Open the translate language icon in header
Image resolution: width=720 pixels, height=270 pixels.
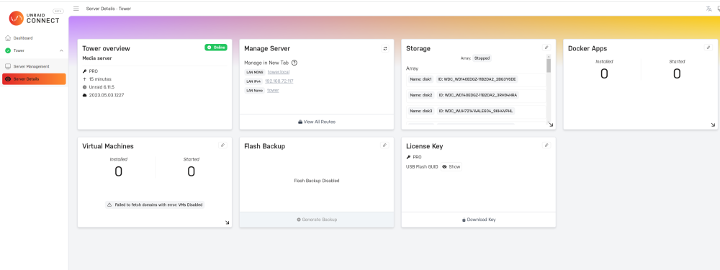tap(708, 9)
